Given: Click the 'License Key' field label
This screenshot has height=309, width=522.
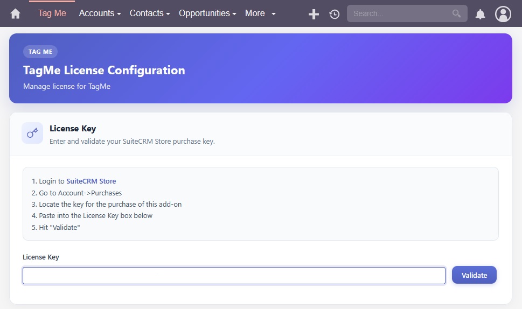Looking at the screenshot, I should pyautogui.click(x=41, y=257).
